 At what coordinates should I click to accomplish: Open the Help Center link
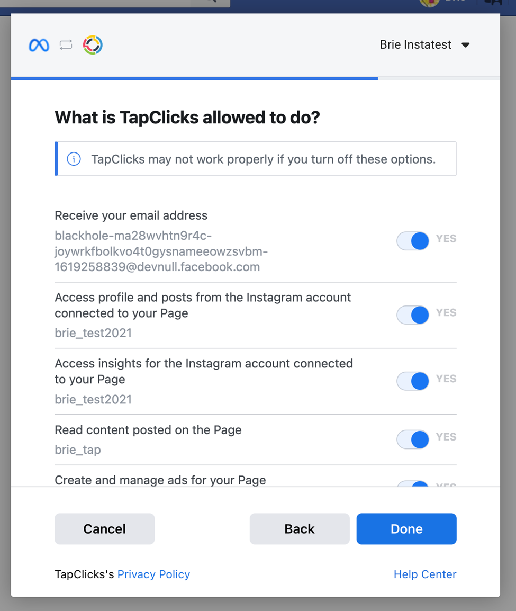pyautogui.click(x=425, y=574)
